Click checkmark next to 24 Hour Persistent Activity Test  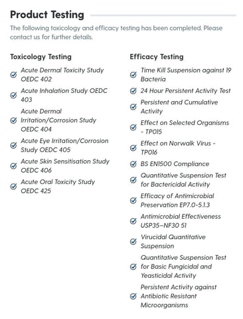(x=133, y=90)
